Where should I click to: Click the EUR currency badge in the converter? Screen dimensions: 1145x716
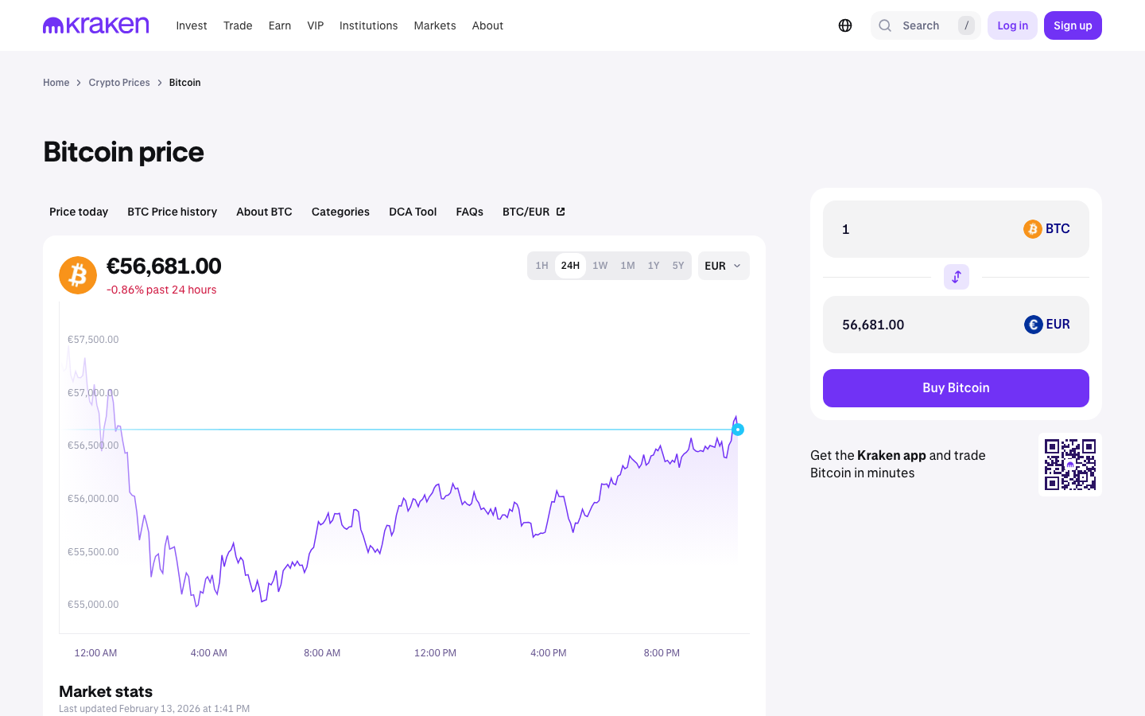click(1046, 324)
